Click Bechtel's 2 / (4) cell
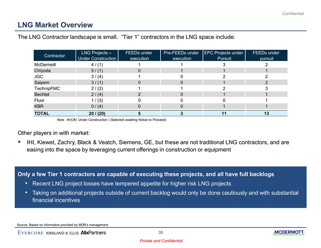The image size is (321, 248). [x=97, y=94]
